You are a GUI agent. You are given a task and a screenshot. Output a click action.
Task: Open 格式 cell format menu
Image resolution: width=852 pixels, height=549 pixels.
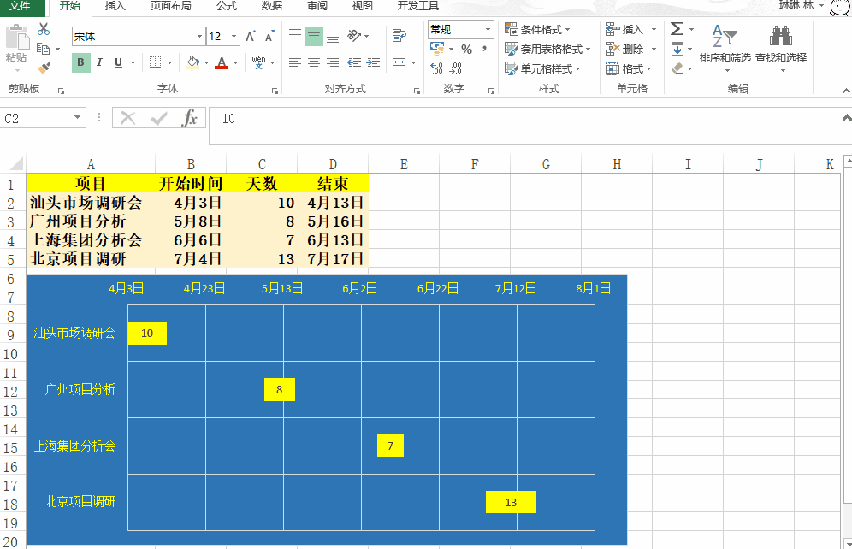coord(629,68)
